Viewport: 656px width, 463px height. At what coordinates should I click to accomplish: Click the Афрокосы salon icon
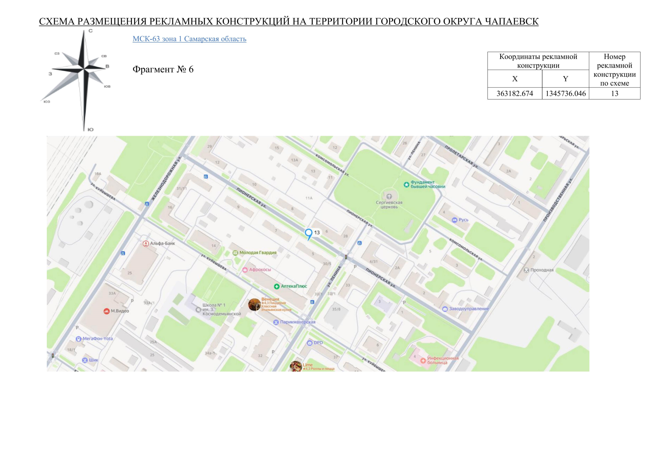pos(245,270)
